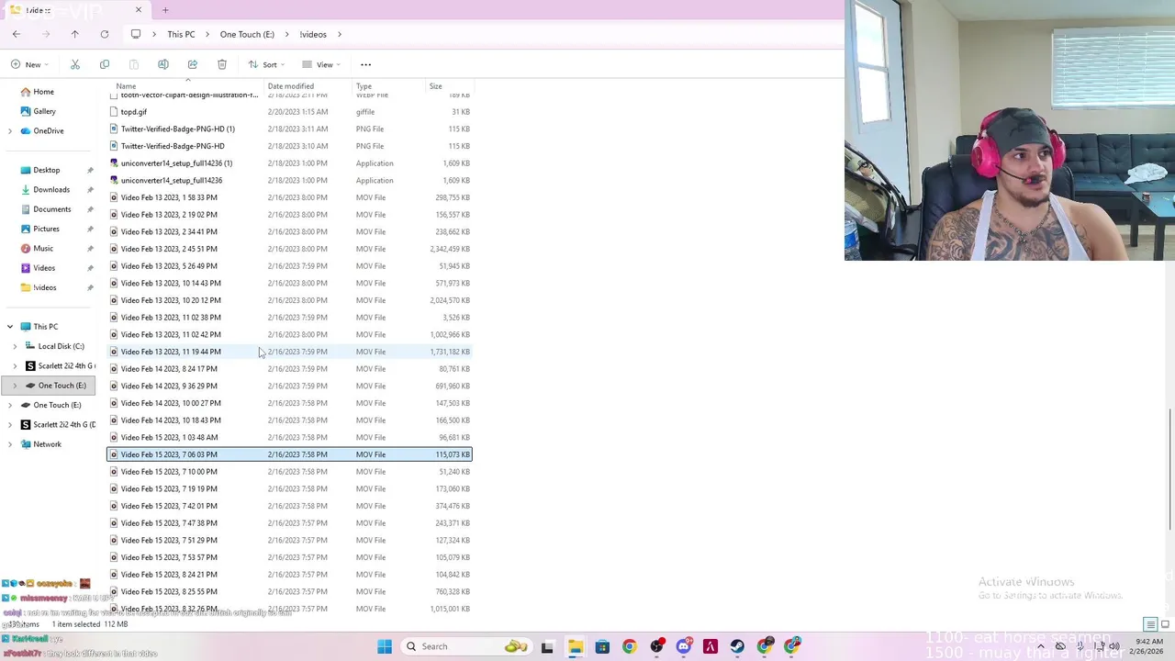The image size is (1175, 661).
Task: Open the See more (three dots) menu
Action: 366,64
